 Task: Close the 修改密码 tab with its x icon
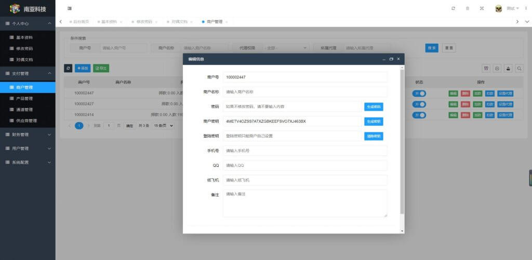click(x=156, y=22)
